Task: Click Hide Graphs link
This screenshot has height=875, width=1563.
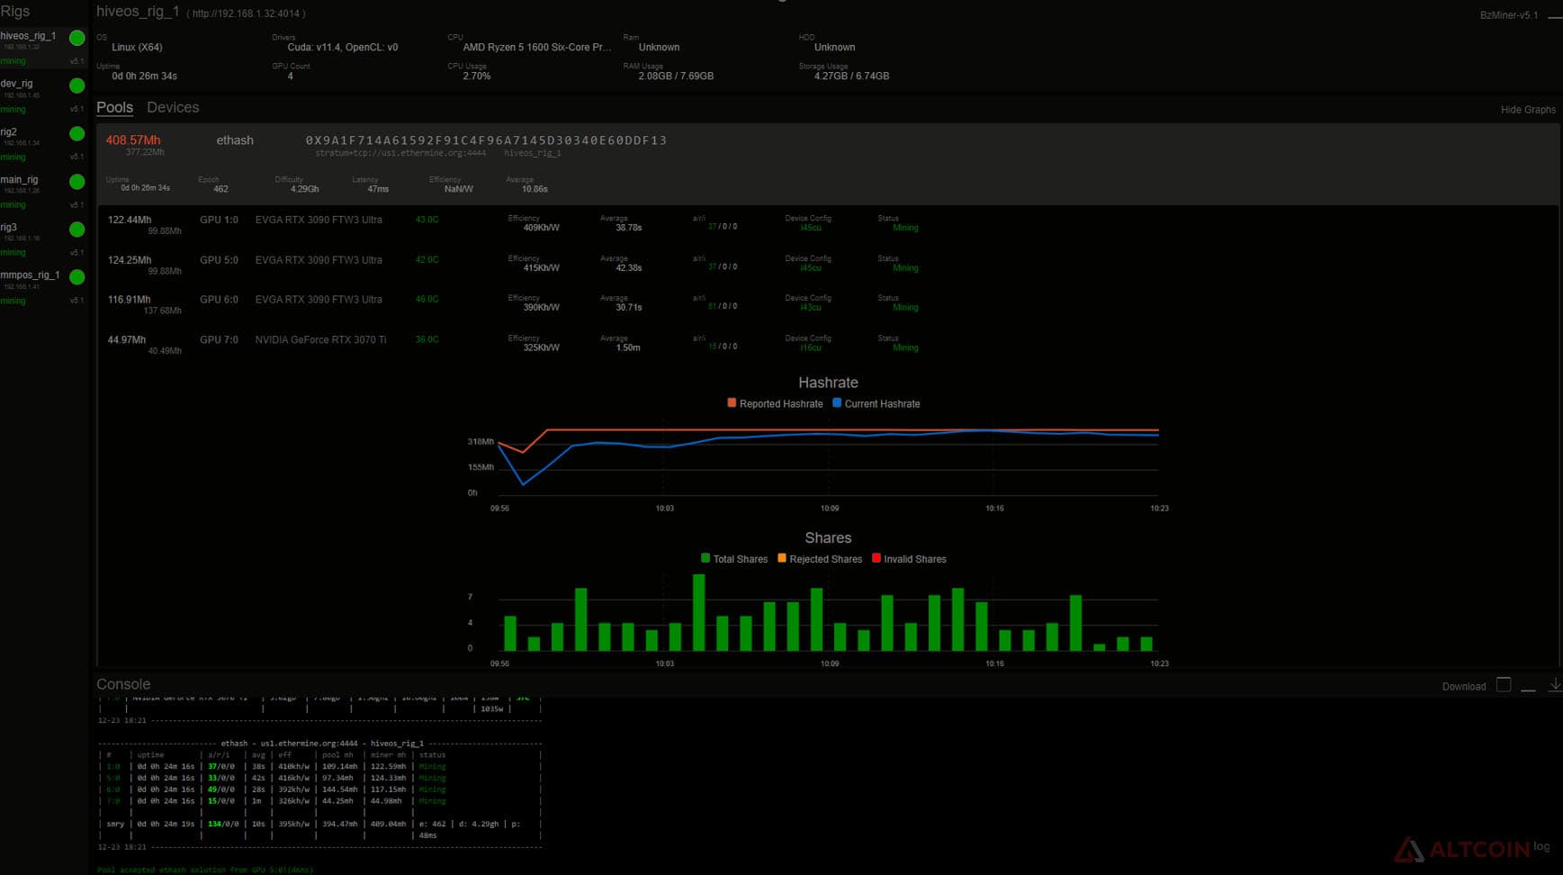Action: coord(1528,110)
